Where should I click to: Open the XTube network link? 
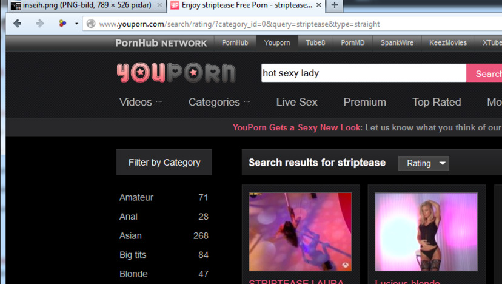492,43
